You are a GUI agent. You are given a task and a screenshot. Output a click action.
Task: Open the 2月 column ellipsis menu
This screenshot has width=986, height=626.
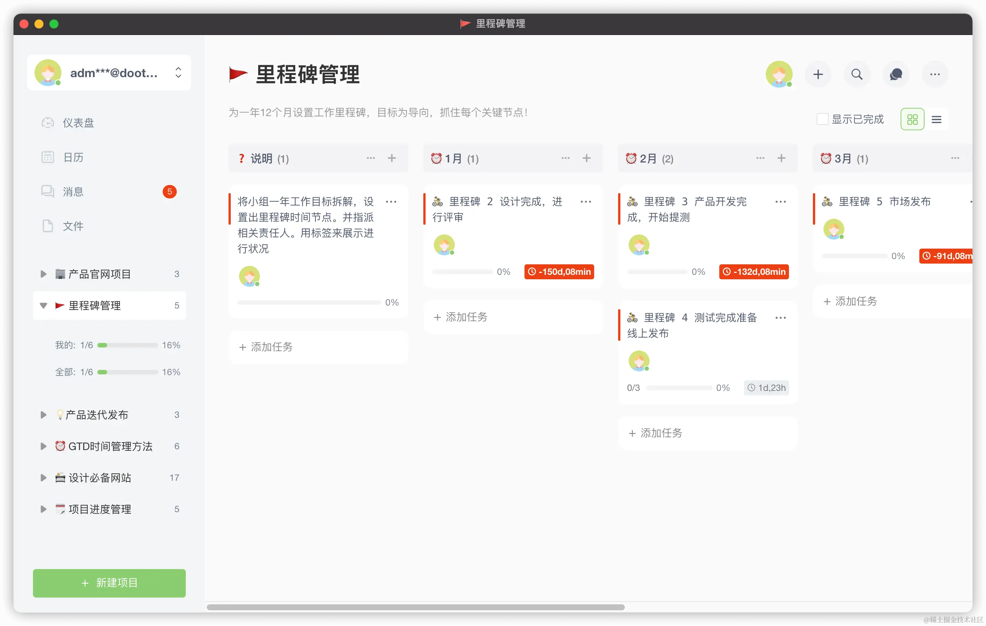(x=760, y=158)
